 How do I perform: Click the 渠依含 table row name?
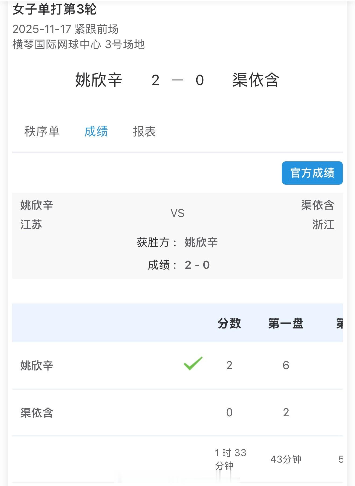[37, 413]
